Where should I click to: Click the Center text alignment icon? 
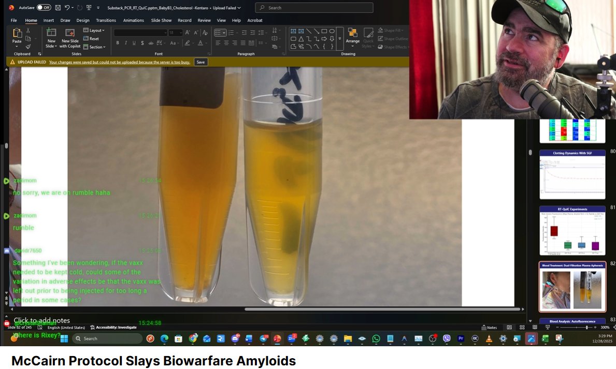(x=226, y=43)
